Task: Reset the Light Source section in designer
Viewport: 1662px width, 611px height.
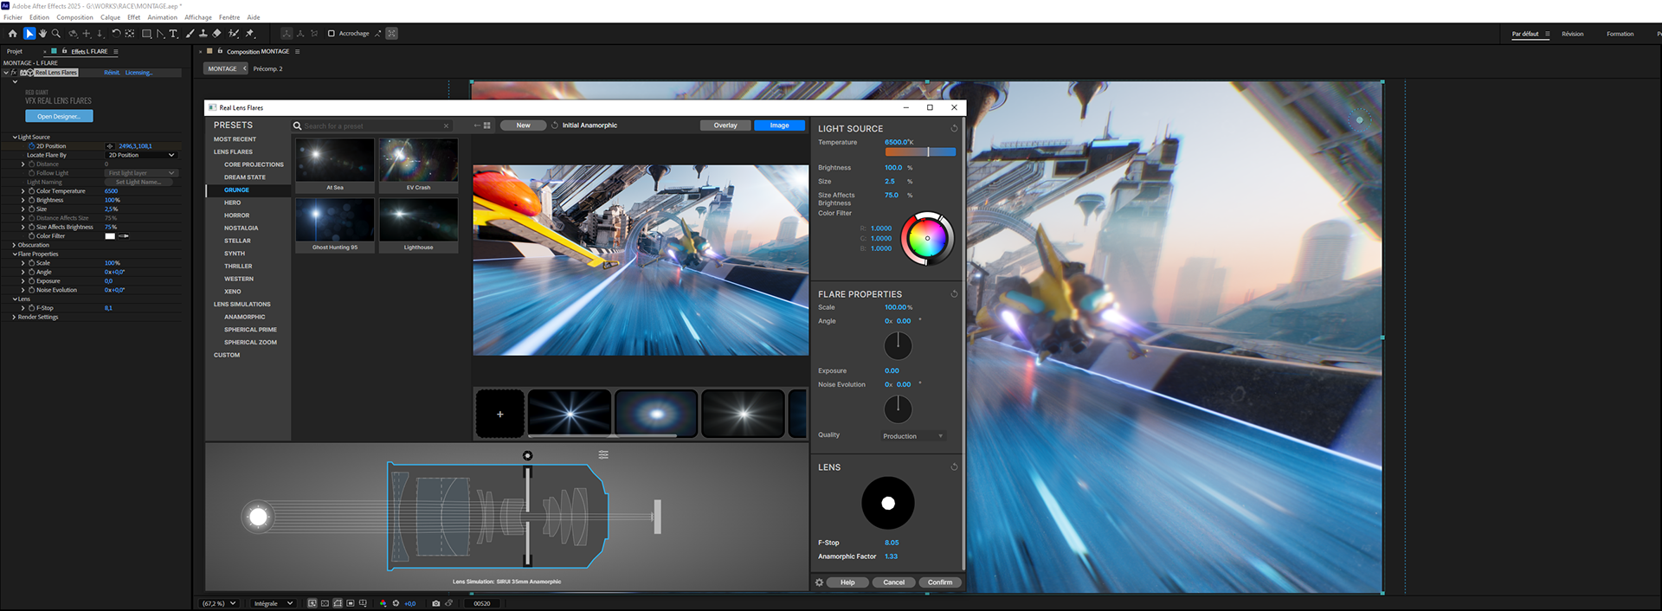Action: click(954, 128)
